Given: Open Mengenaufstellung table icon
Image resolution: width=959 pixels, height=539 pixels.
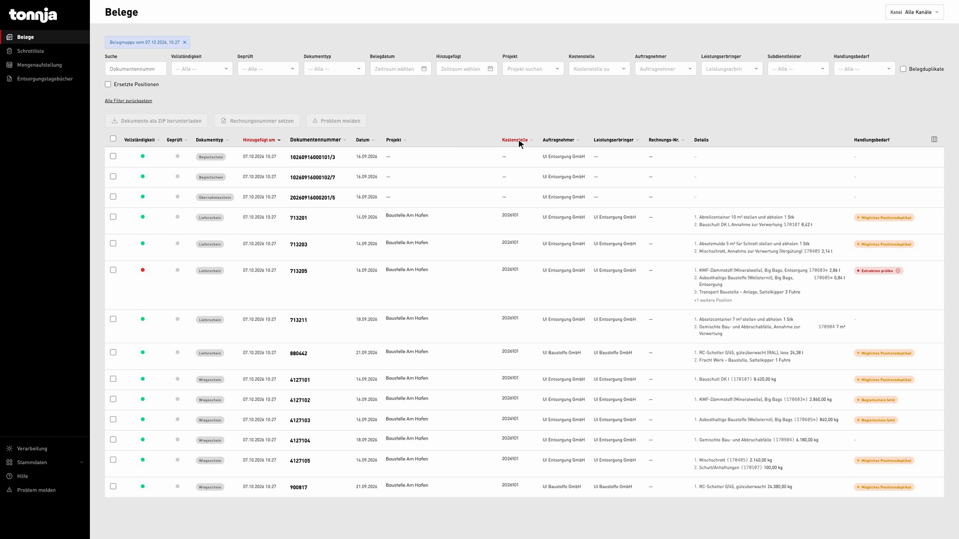Looking at the screenshot, I should click(9, 65).
